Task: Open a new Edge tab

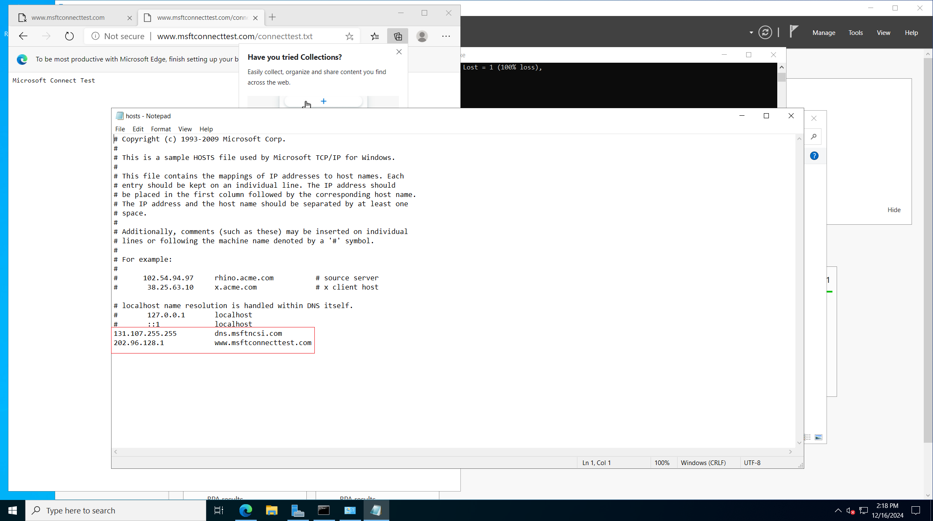Action: pos(272,17)
